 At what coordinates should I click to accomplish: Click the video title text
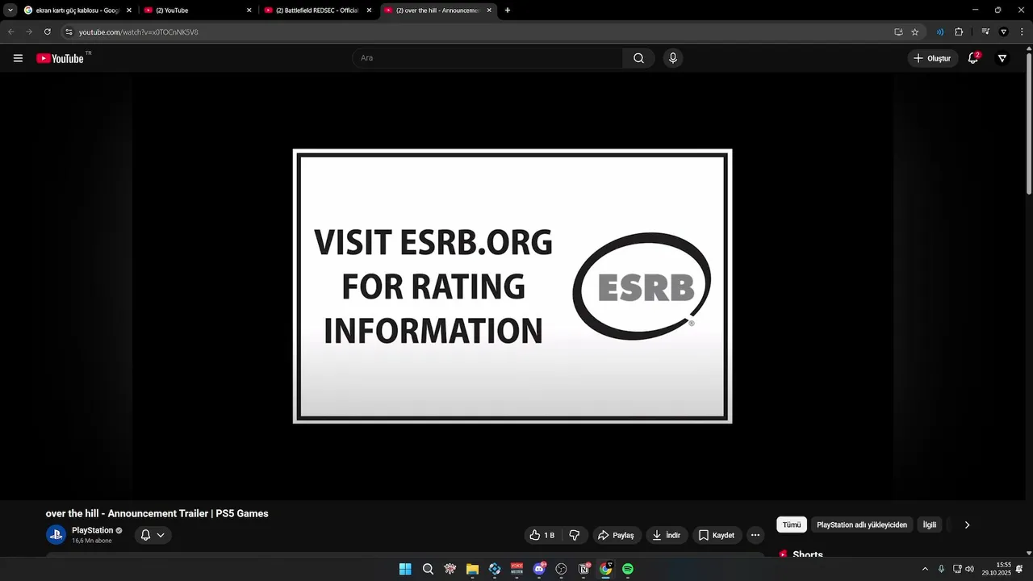(157, 513)
